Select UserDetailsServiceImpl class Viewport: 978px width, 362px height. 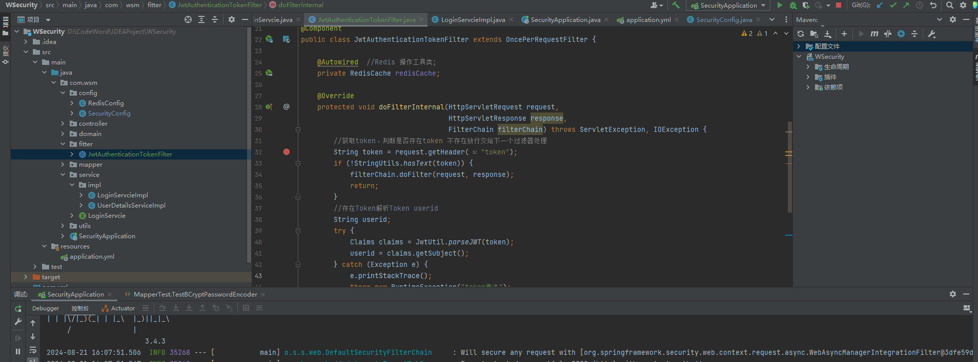click(131, 205)
